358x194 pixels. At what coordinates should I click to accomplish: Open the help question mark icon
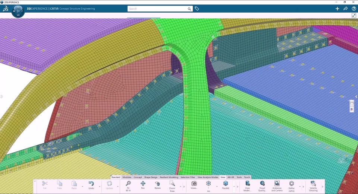click(x=354, y=9)
